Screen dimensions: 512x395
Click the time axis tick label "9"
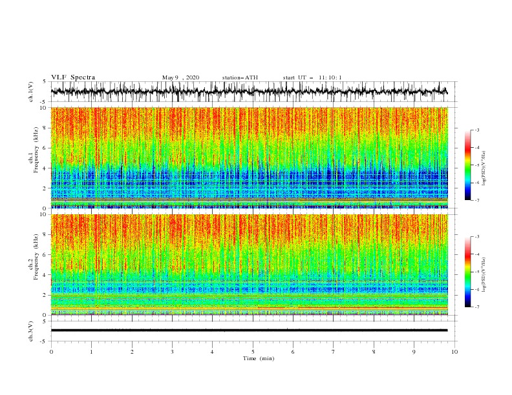414,352
